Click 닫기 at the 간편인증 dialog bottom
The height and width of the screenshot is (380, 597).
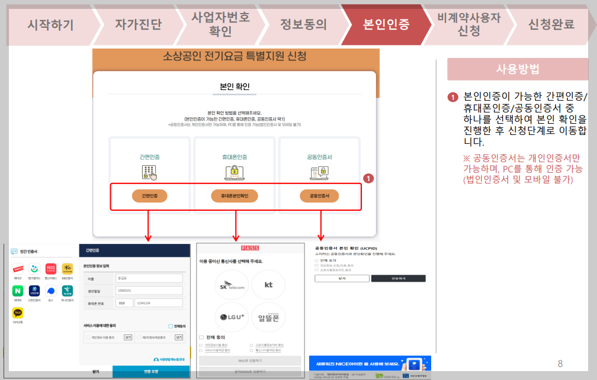click(x=96, y=372)
